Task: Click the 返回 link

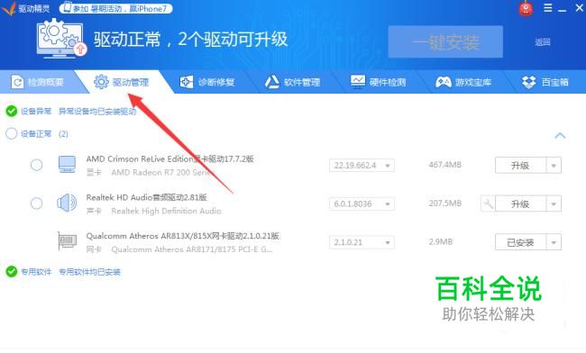Action: [542, 42]
